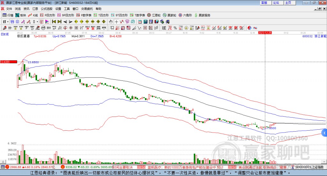
Task: Open the T四方形 tool
Action: point(101,15)
